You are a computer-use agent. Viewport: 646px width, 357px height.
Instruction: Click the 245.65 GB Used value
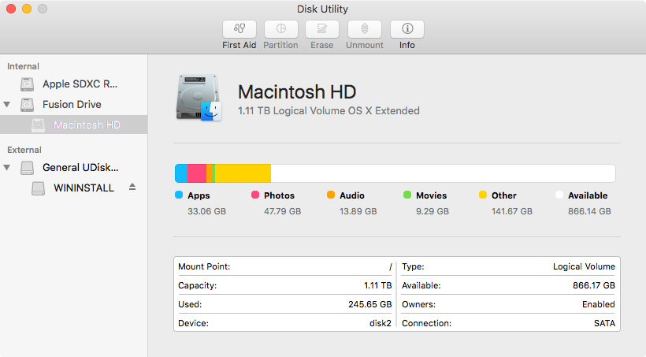tap(370, 305)
